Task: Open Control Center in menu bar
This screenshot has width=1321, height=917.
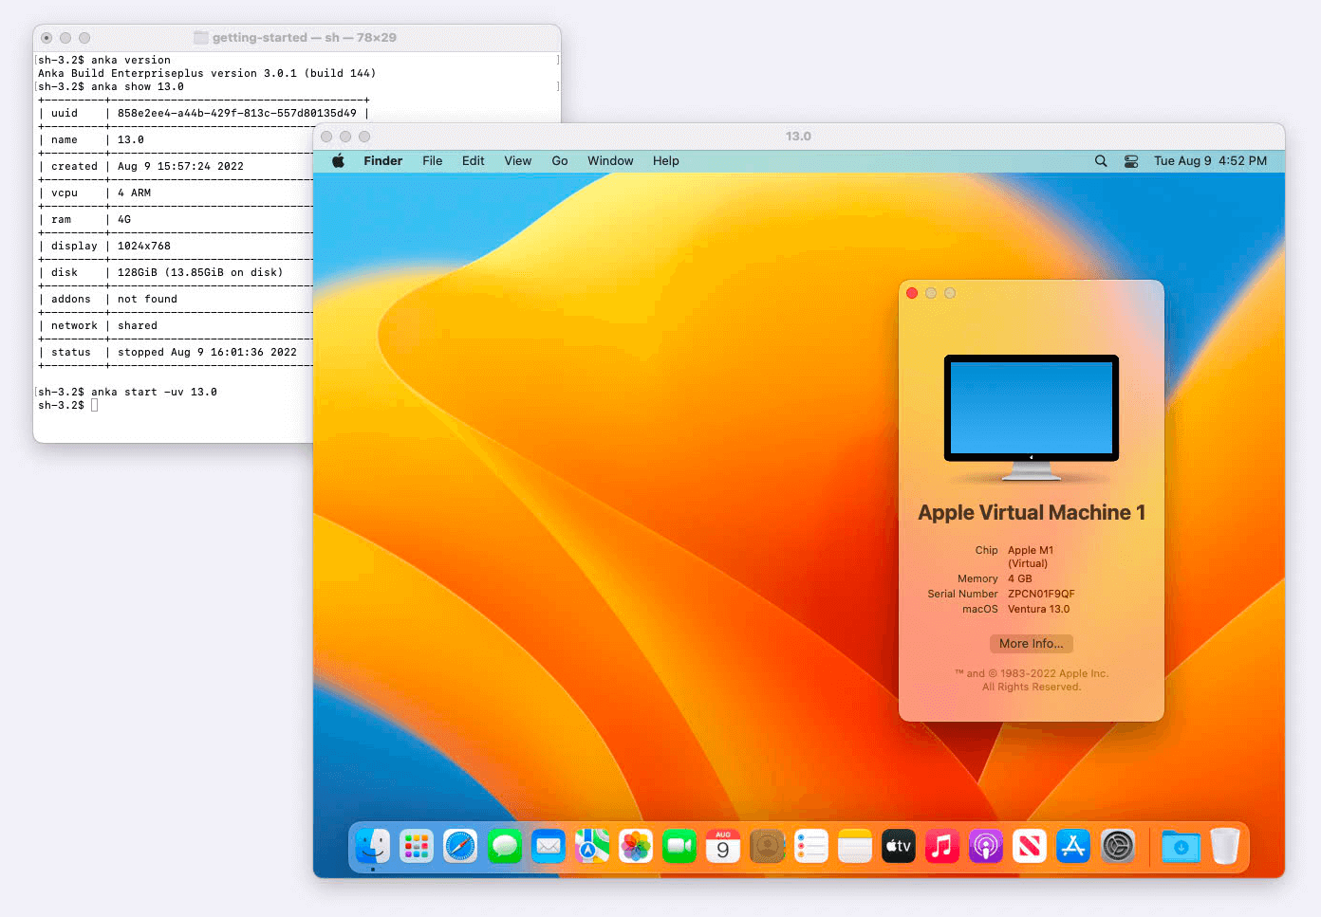Action: pyautogui.click(x=1131, y=161)
